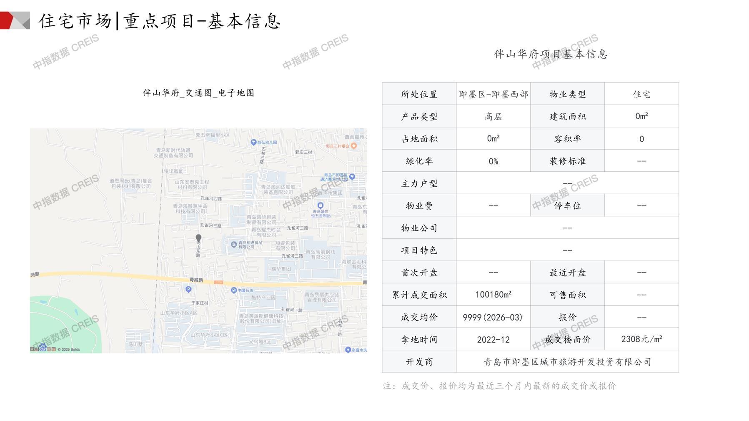Click the 伴山华府项目基本信息 table heading
The image size is (749, 421).
(551, 54)
